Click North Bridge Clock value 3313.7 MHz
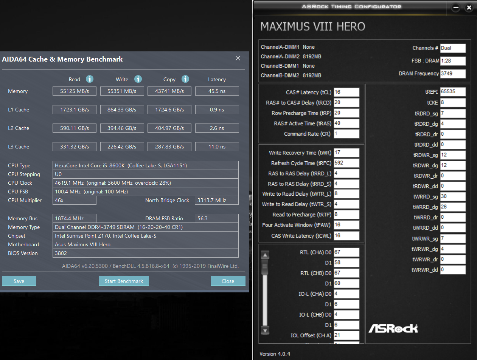This screenshot has height=360, width=477. click(217, 200)
